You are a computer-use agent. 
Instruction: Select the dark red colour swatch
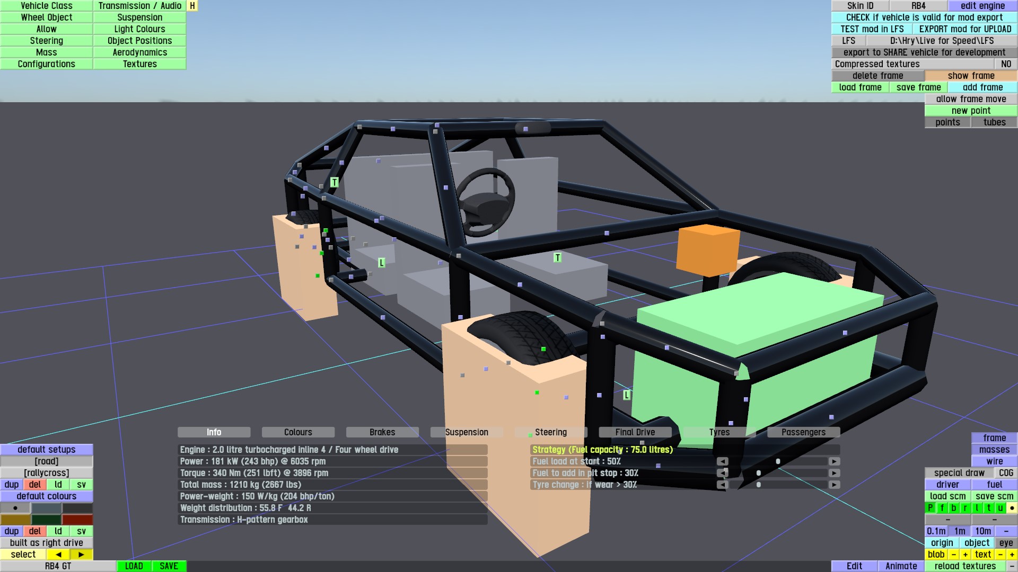pos(77,520)
